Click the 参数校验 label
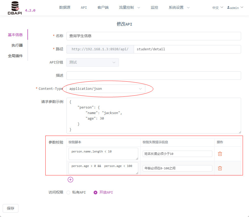This screenshot has height=217, width=249. pos(56,142)
